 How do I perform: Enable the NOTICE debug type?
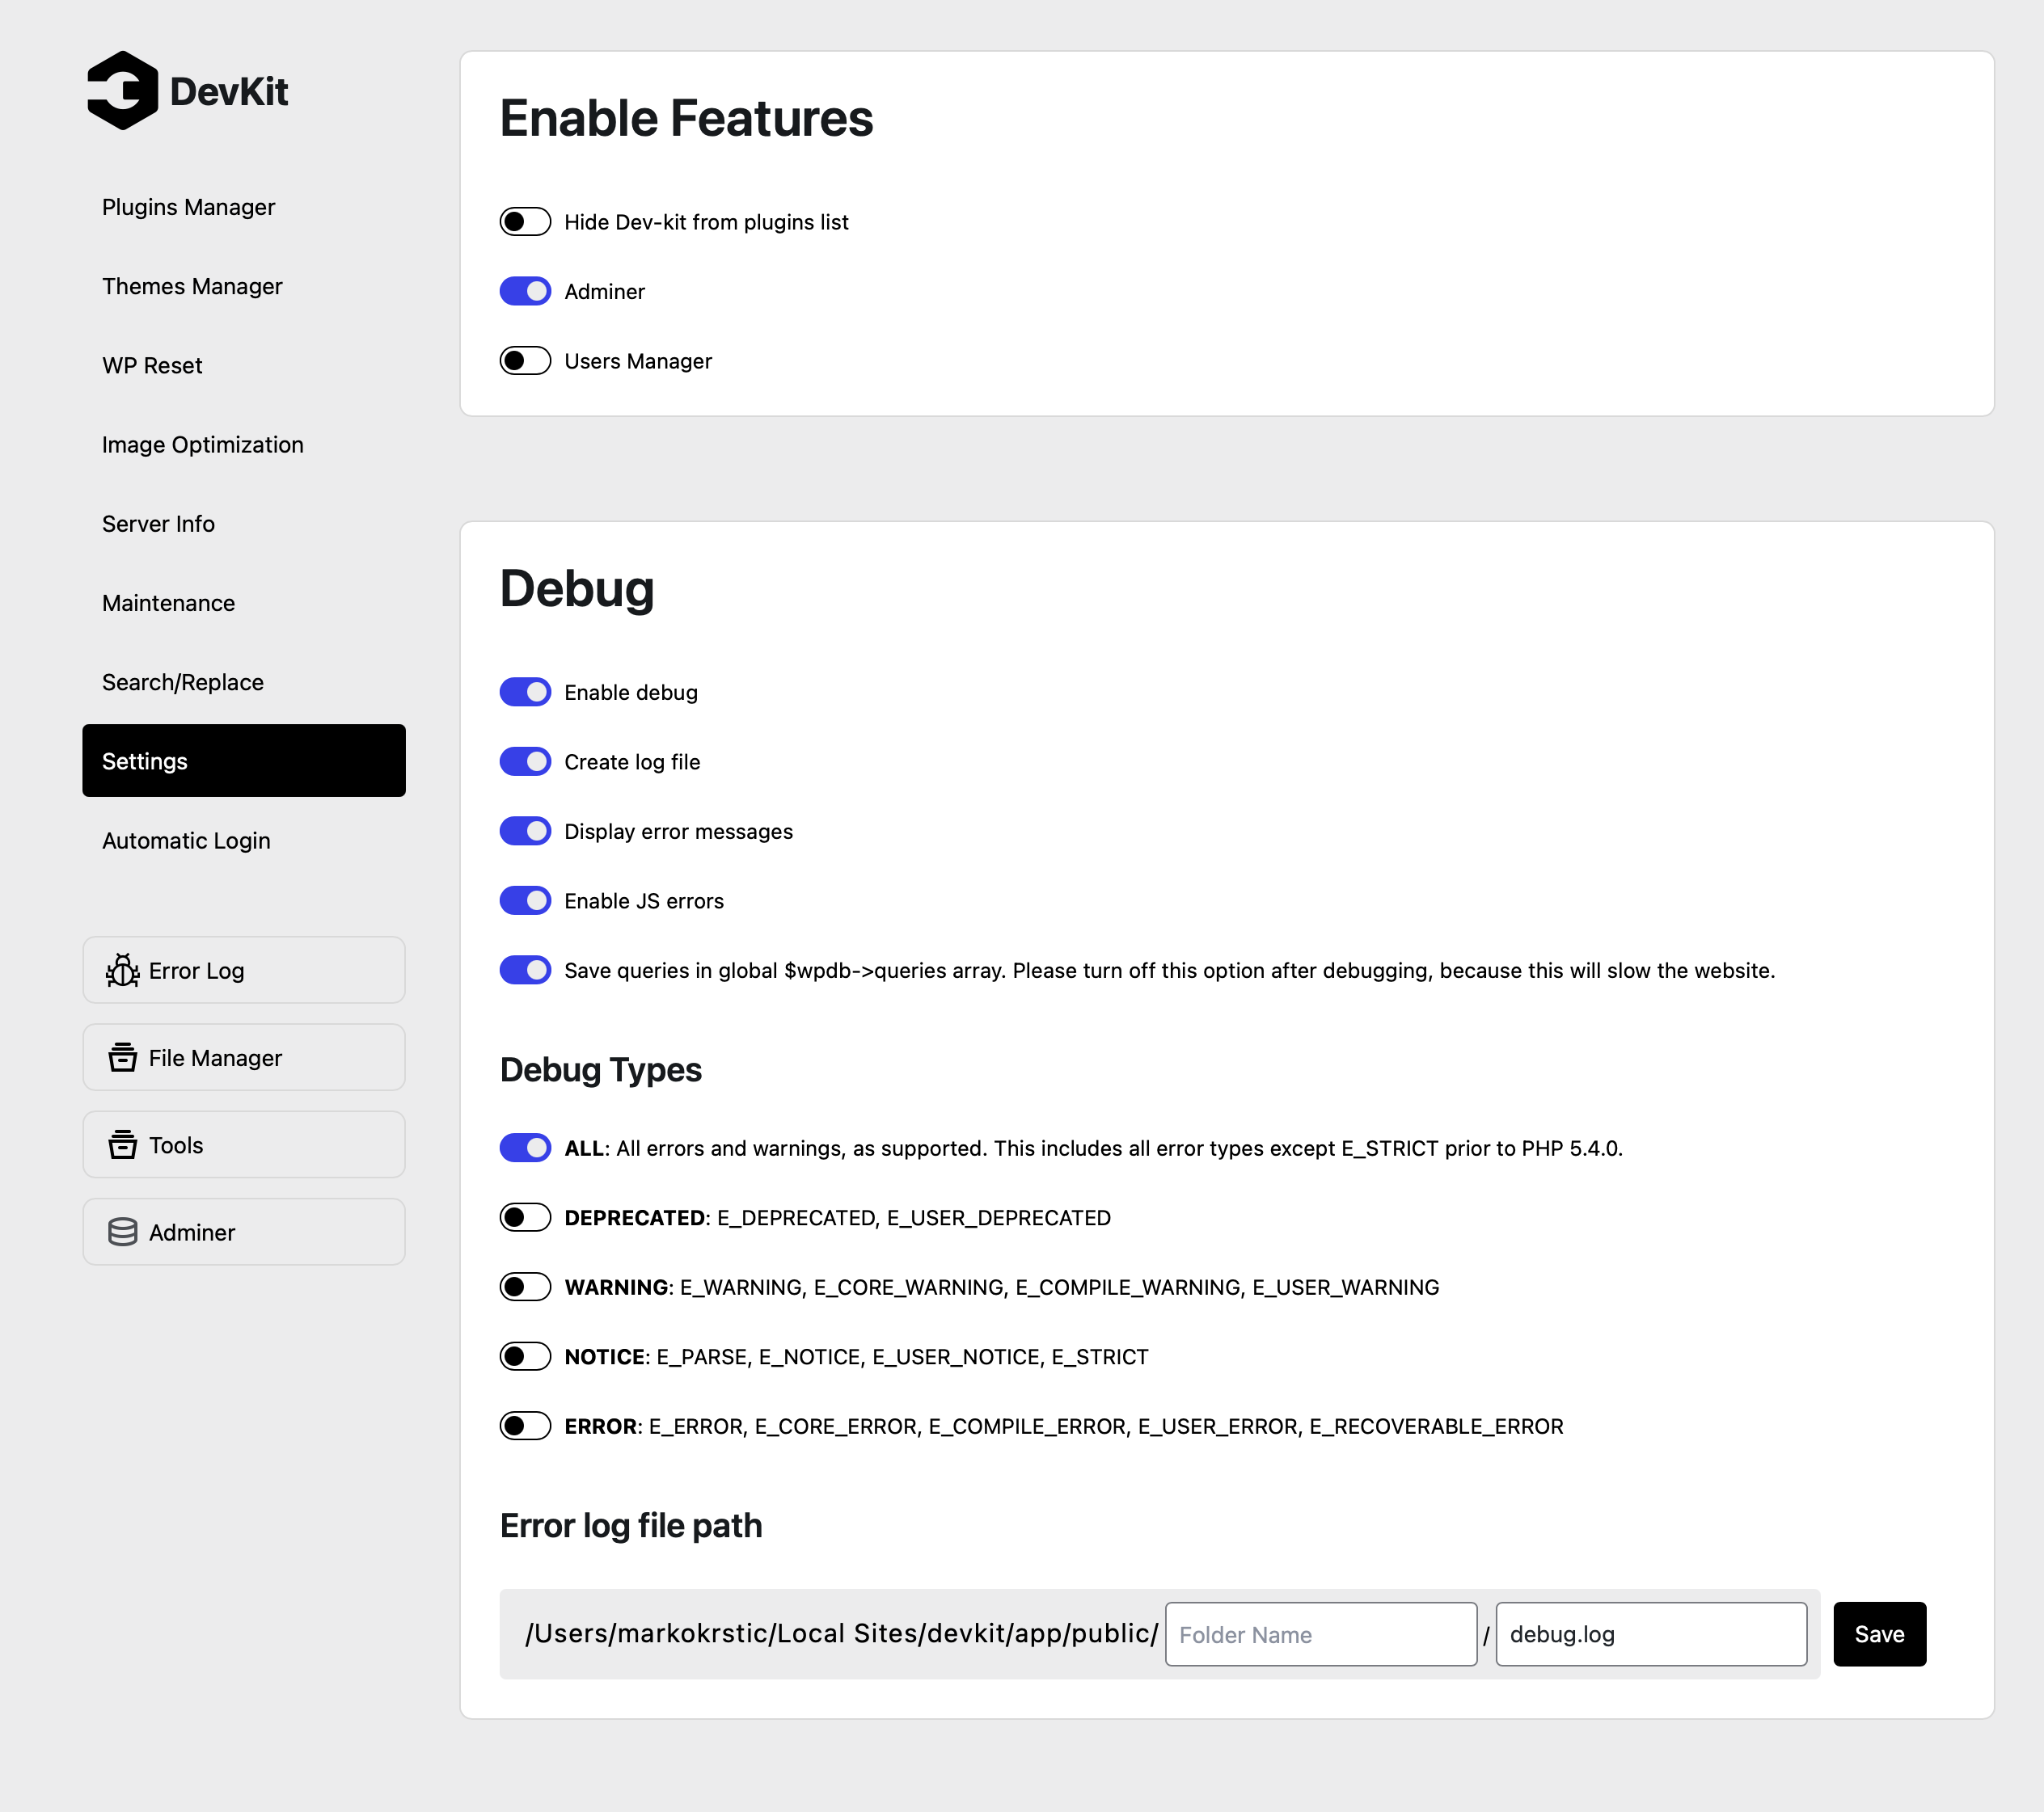tap(525, 1356)
